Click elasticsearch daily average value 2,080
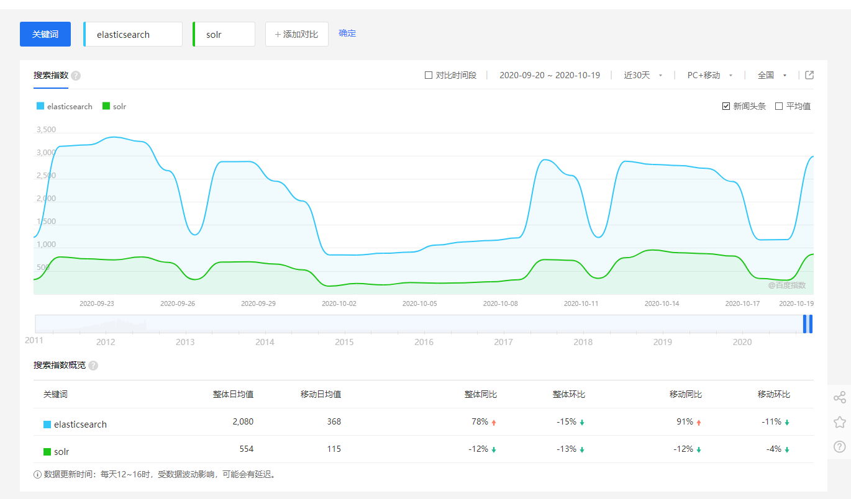The image size is (851, 499). coord(243,421)
